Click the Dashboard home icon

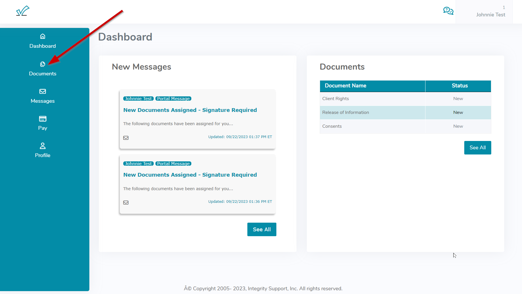tap(43, 37)
